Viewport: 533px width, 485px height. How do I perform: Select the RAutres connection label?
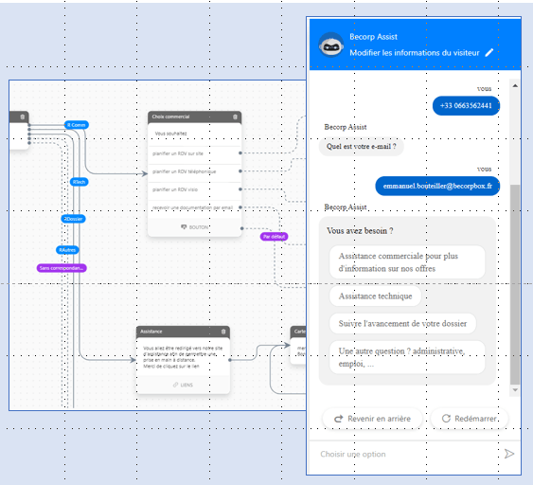pyautogui.click(x=67, y=250)
